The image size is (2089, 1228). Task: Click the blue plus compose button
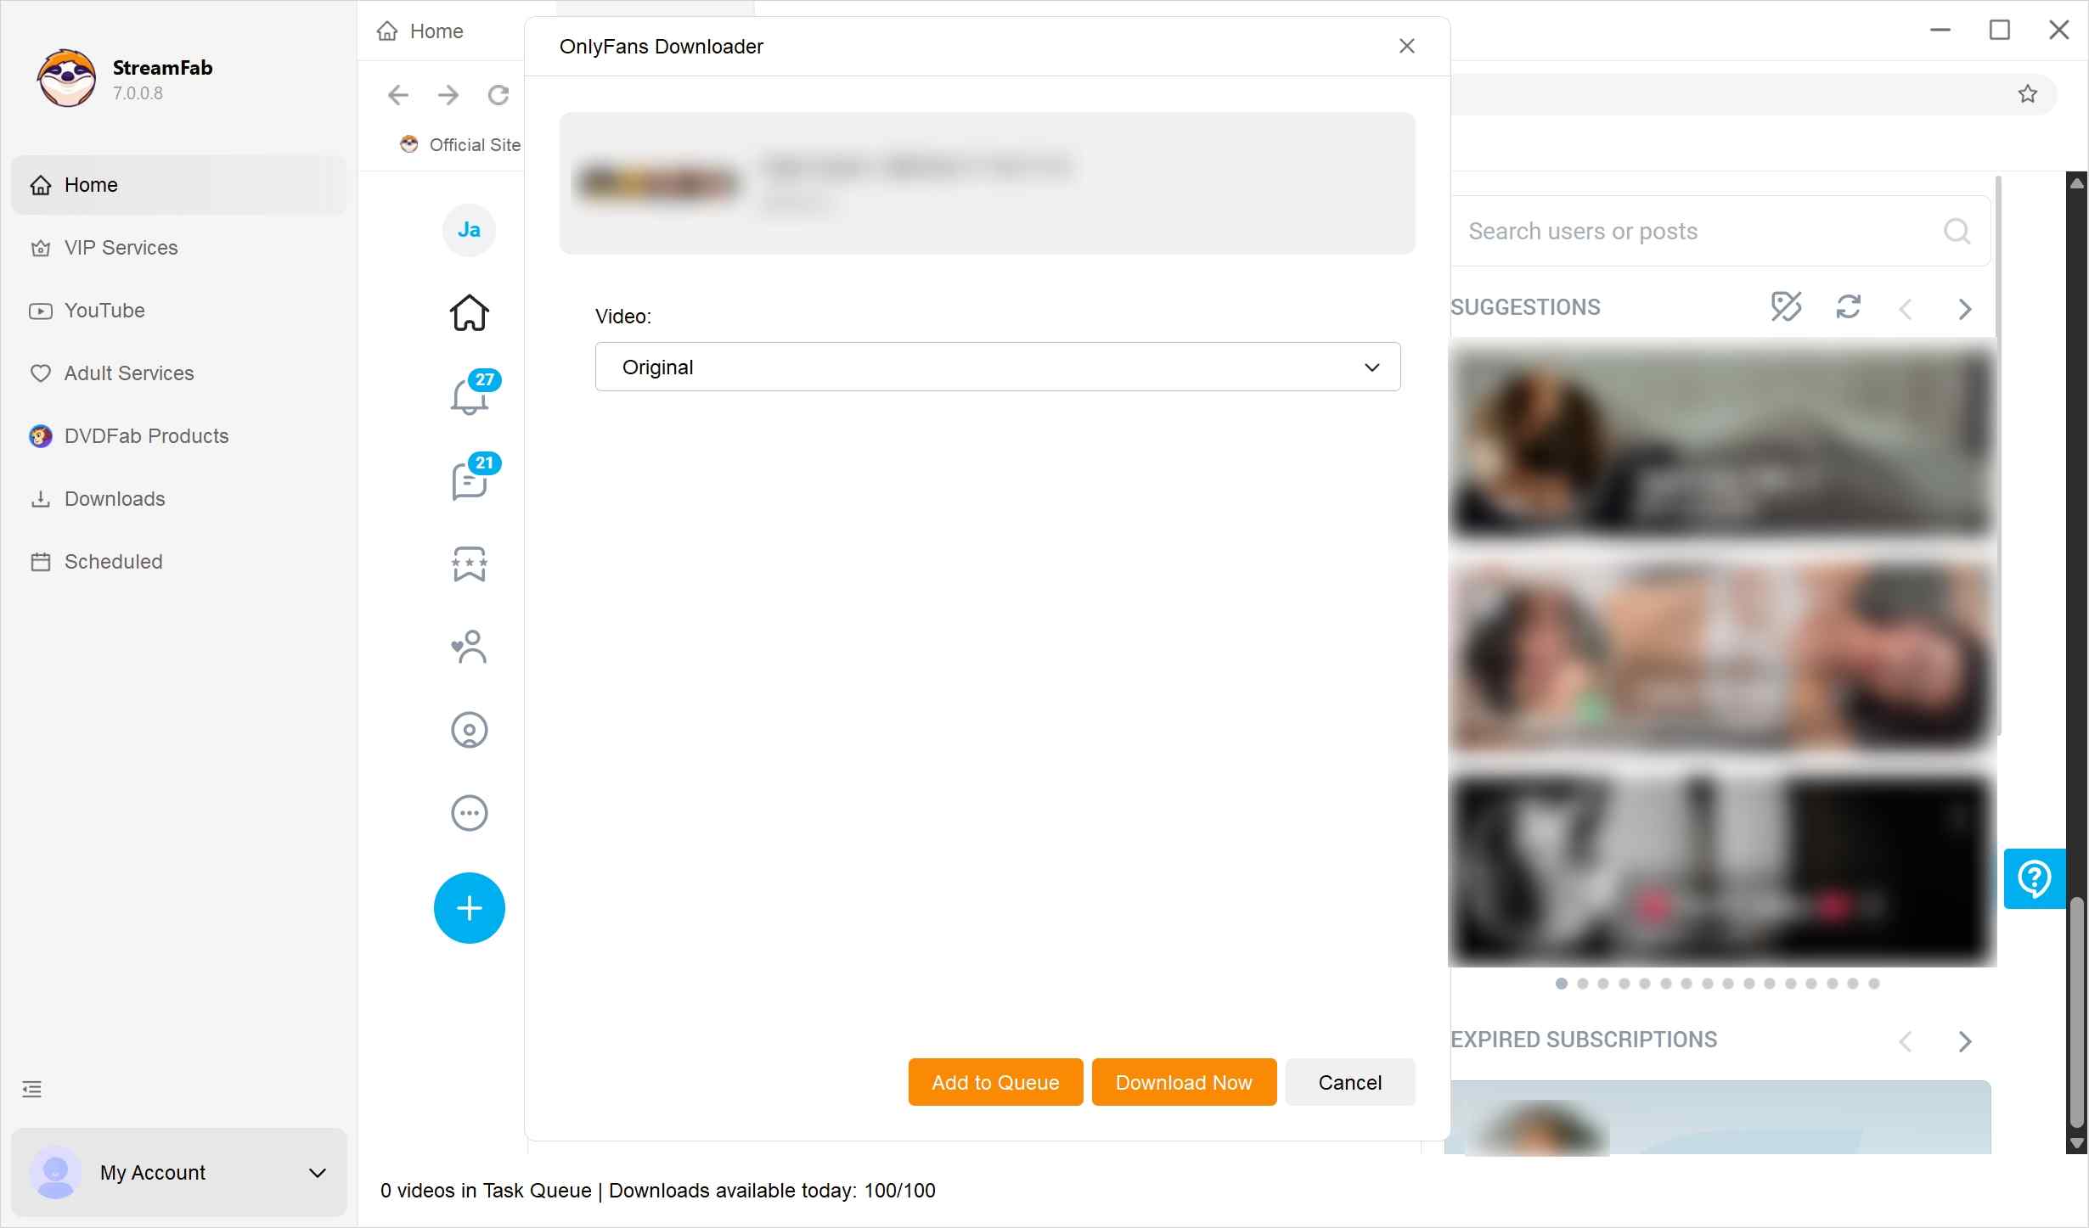[x=469, y=907]
